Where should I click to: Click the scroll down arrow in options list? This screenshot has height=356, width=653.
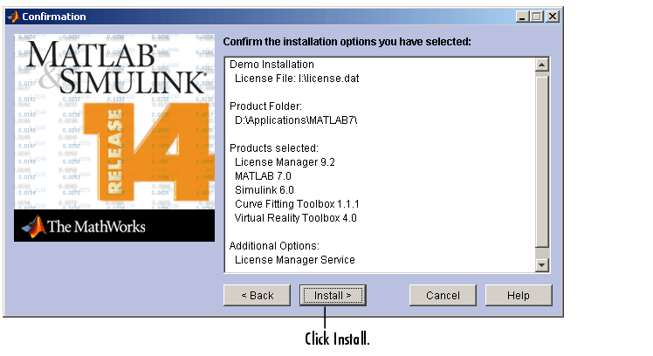tap(542, 264)
